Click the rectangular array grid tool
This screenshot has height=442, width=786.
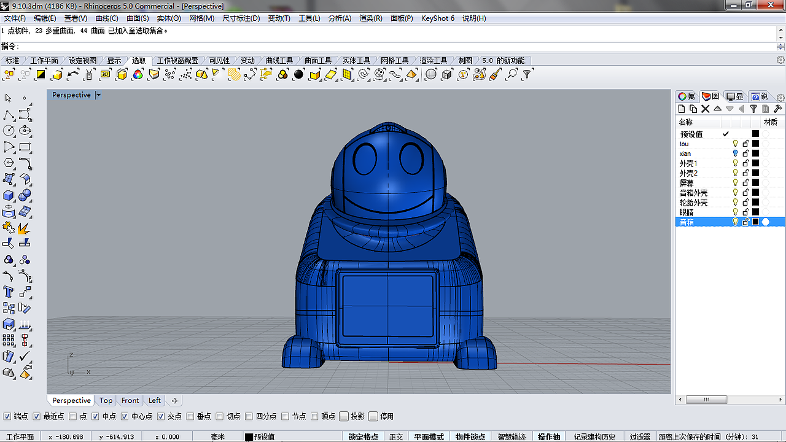point(9,340)
